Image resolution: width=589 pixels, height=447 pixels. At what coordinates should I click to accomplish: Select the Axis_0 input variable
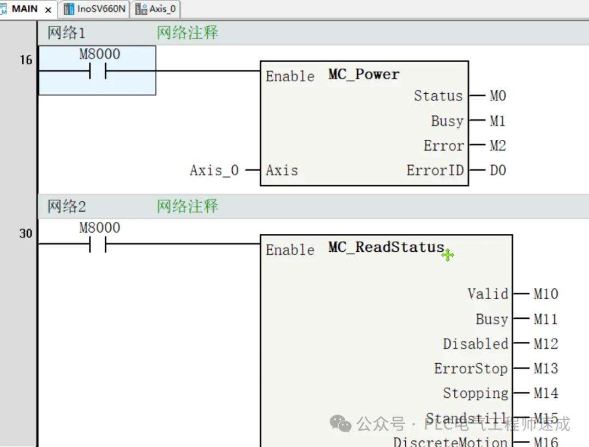click(214, 171)
